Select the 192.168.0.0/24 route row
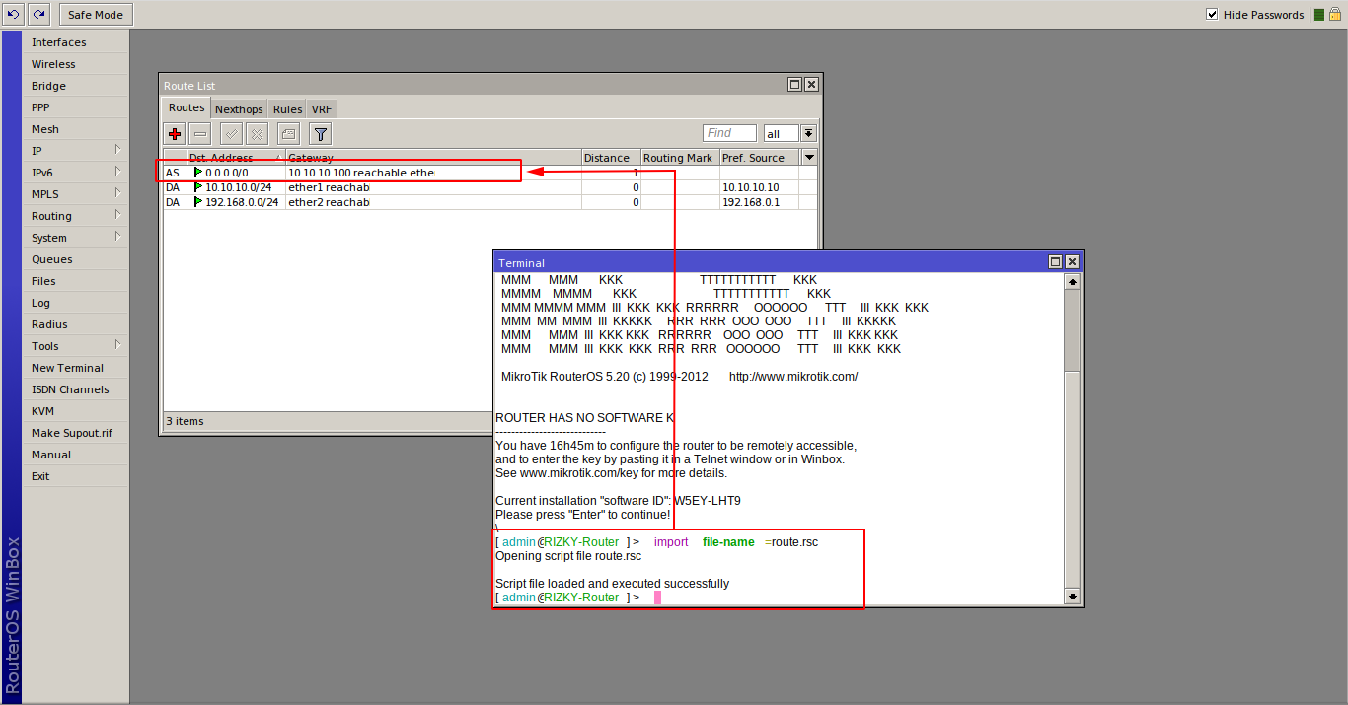The height and width of the screenshot is (705, 1348). click(x=489, y=202)
